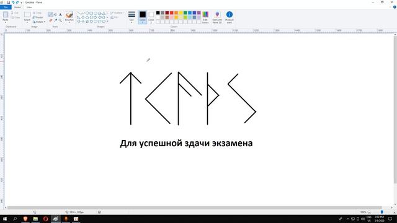397x223 pixels.
Task: Switch to the Home tab
Action: [x=17, y=7]
